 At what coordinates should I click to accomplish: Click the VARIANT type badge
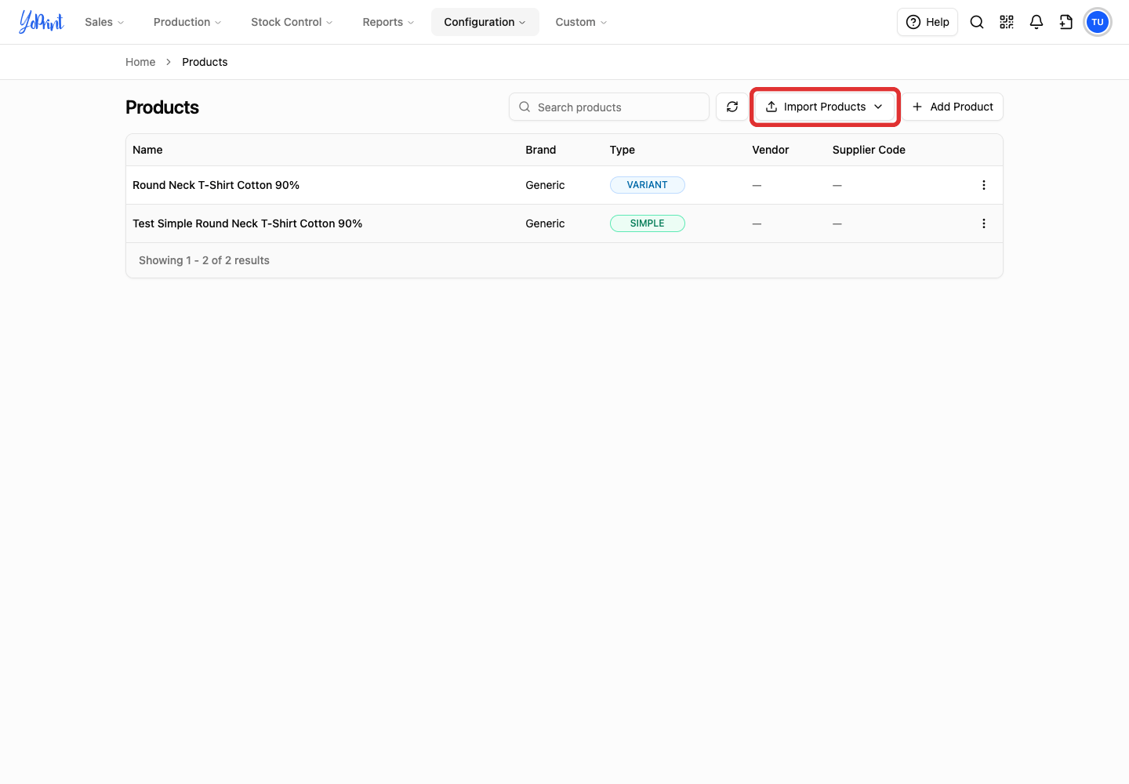coord(648,185)
